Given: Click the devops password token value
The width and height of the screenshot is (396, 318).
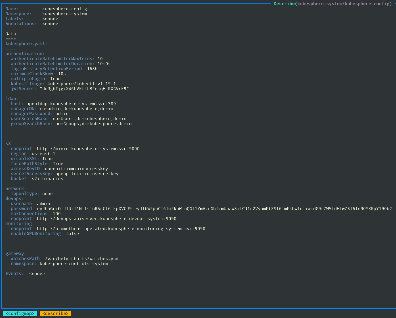Looking at the screenshot, I should [x=216, y=209].
